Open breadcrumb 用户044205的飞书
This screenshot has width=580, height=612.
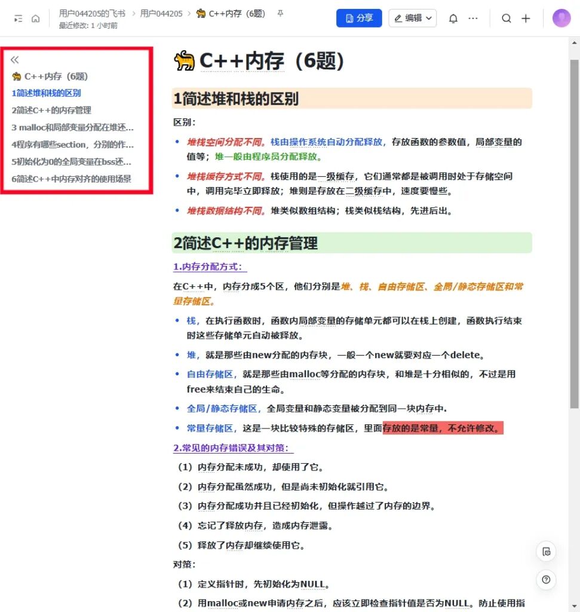(92, 14)
